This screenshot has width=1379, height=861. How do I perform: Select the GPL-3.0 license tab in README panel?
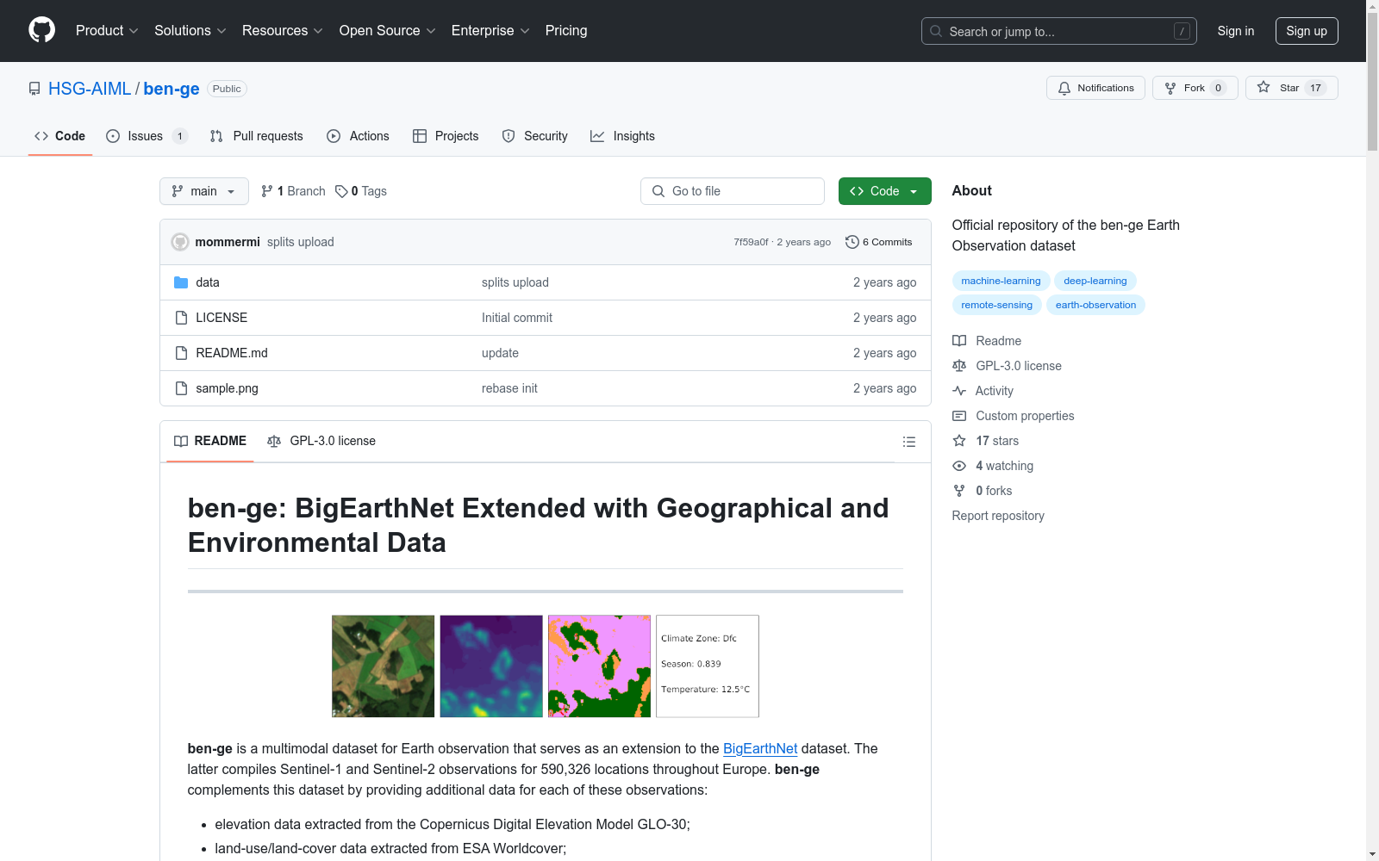(321, 441)
